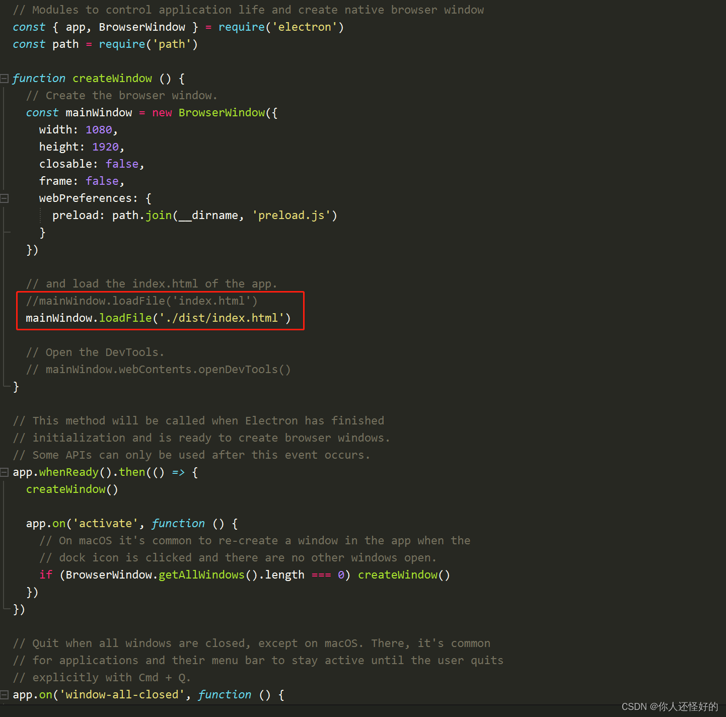Click the comment 'explicitly with Cmd + Q.'
Viewport: 726px width, 717px height.
102,678
